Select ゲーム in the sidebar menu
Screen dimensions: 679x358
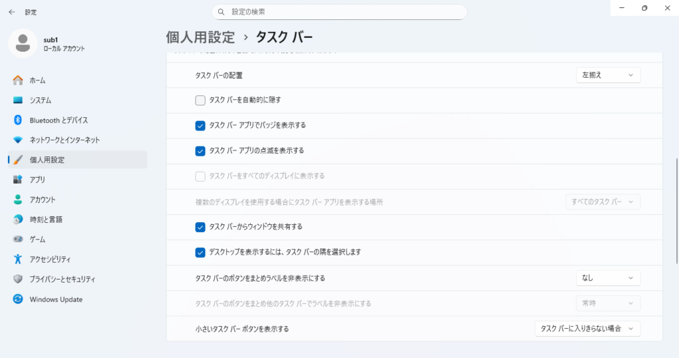38,239
